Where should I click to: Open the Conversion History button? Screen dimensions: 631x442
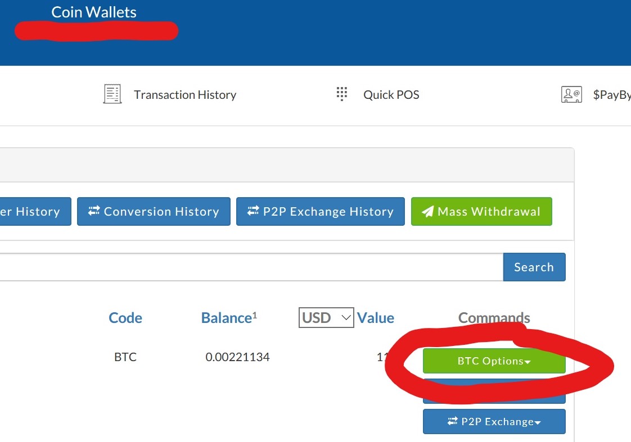(154, 211)
